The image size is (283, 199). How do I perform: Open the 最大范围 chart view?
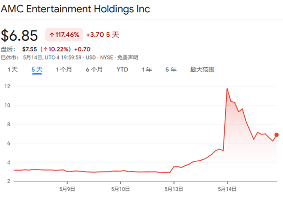(x=202, y=69)
